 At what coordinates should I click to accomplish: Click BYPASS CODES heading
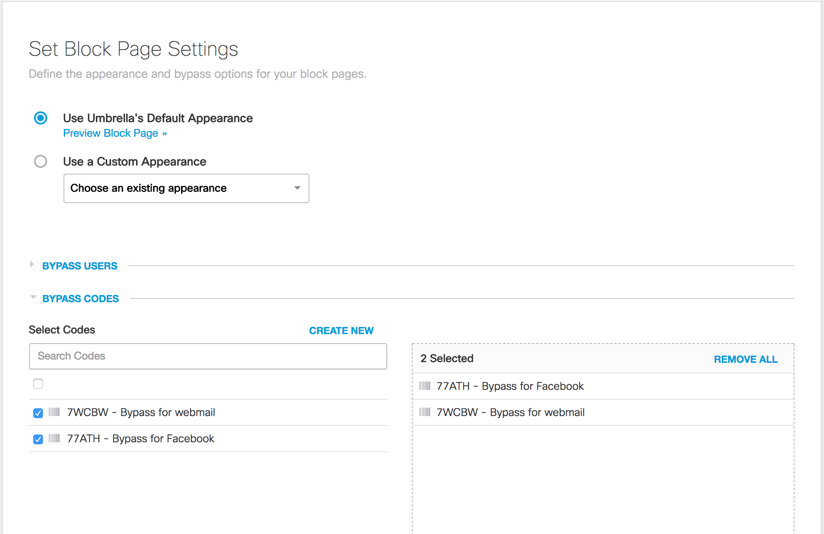[81, 299]
